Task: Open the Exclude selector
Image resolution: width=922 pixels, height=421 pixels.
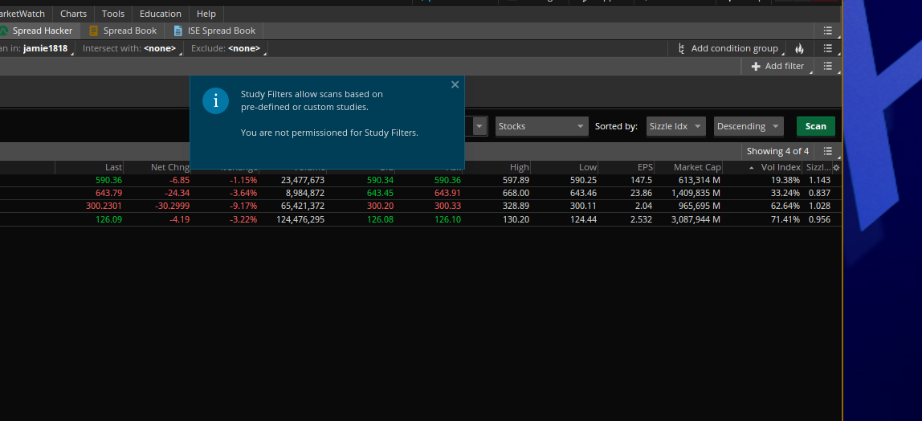Action: (x=226, y=49)
